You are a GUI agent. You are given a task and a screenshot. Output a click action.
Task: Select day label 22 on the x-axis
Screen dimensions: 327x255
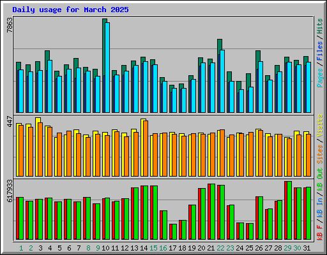pos(220,248)
